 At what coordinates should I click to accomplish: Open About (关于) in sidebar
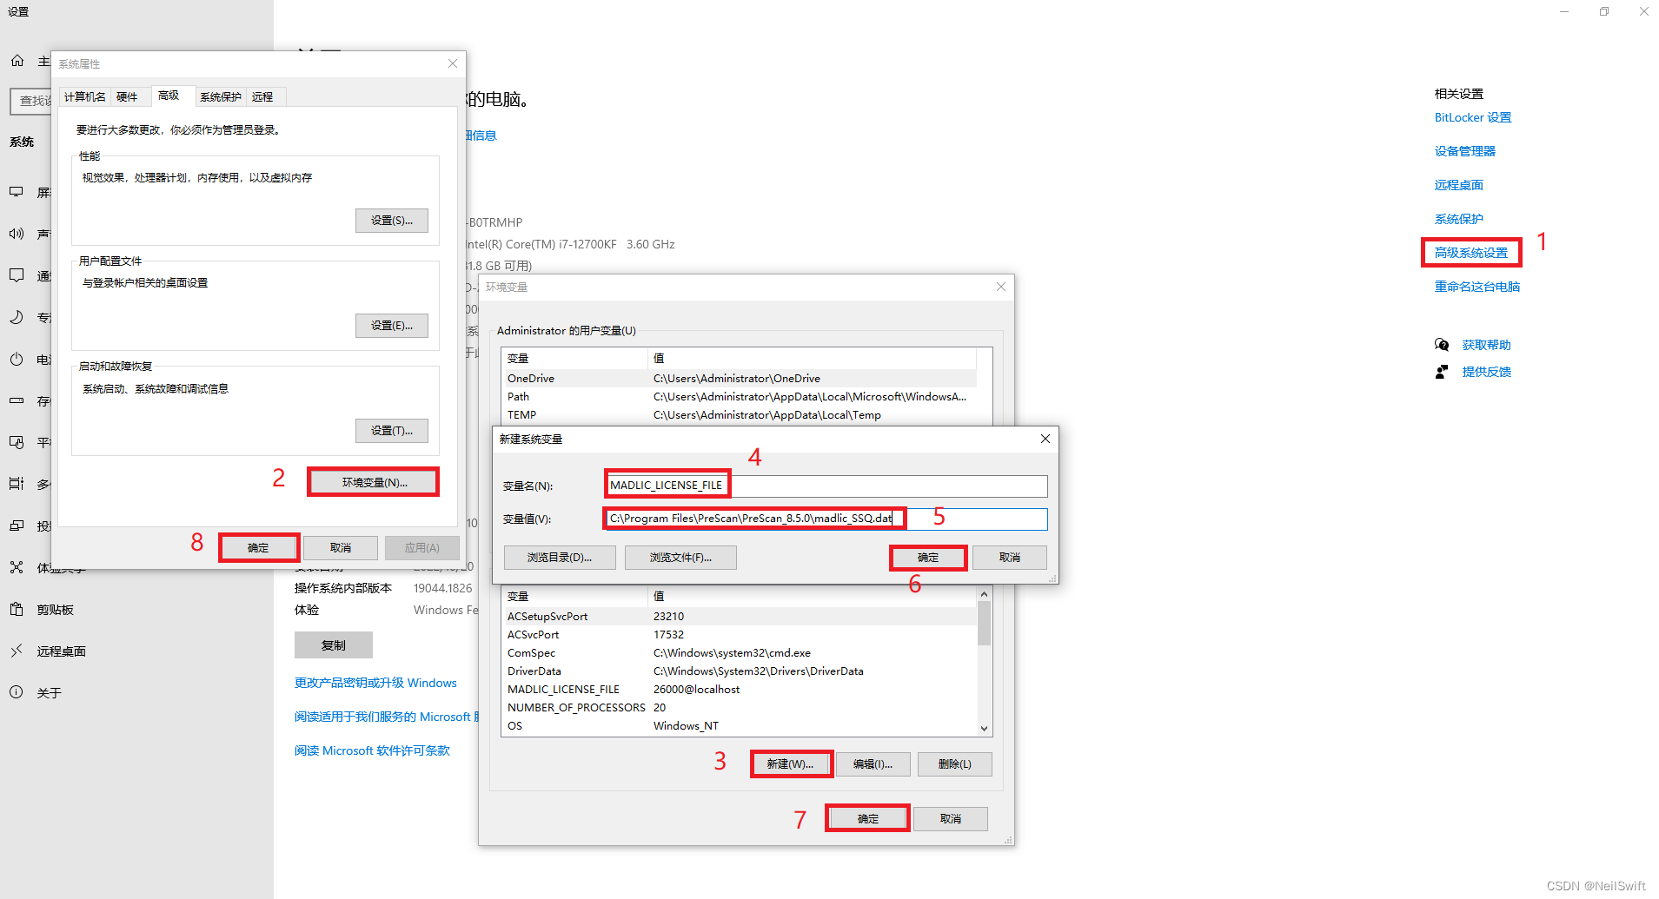(49, 693)
